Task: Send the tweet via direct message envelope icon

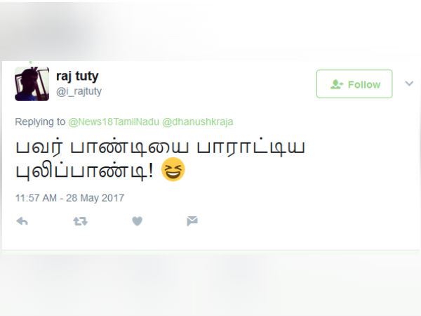Action: tap(192, 221)
